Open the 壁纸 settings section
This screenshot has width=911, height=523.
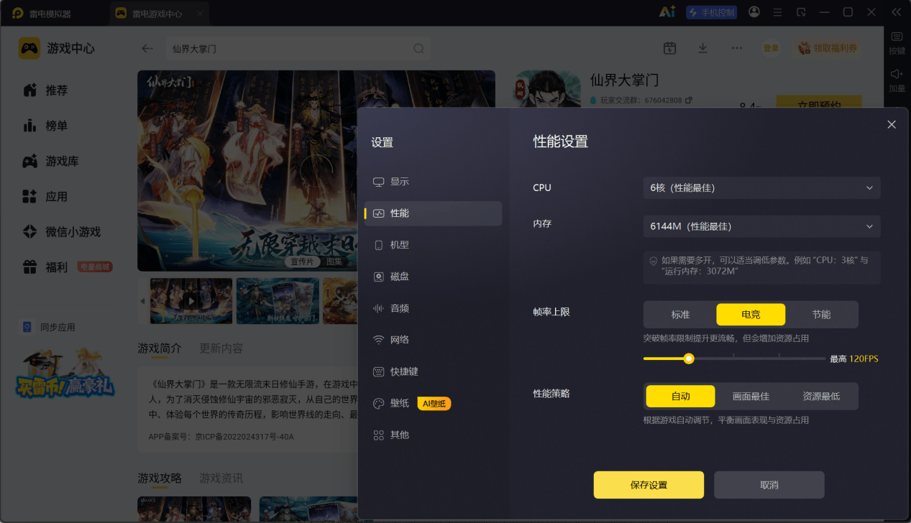[433, 403]
